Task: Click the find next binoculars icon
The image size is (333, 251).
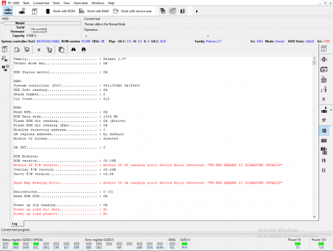Action: (x=84, y=50)
